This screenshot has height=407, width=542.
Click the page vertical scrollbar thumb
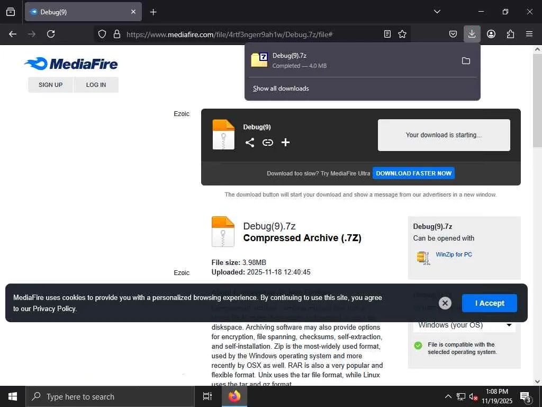(x=538, y=100)
